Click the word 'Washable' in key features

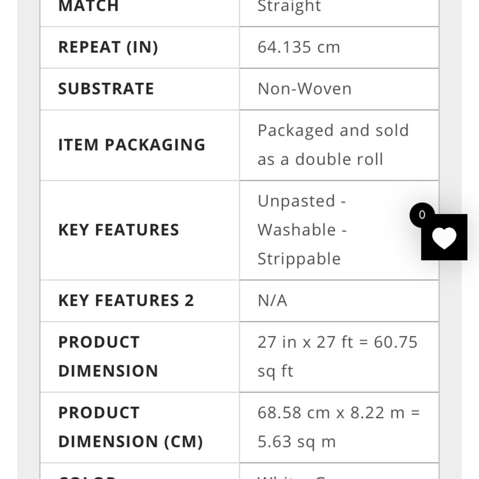point(297,230)
